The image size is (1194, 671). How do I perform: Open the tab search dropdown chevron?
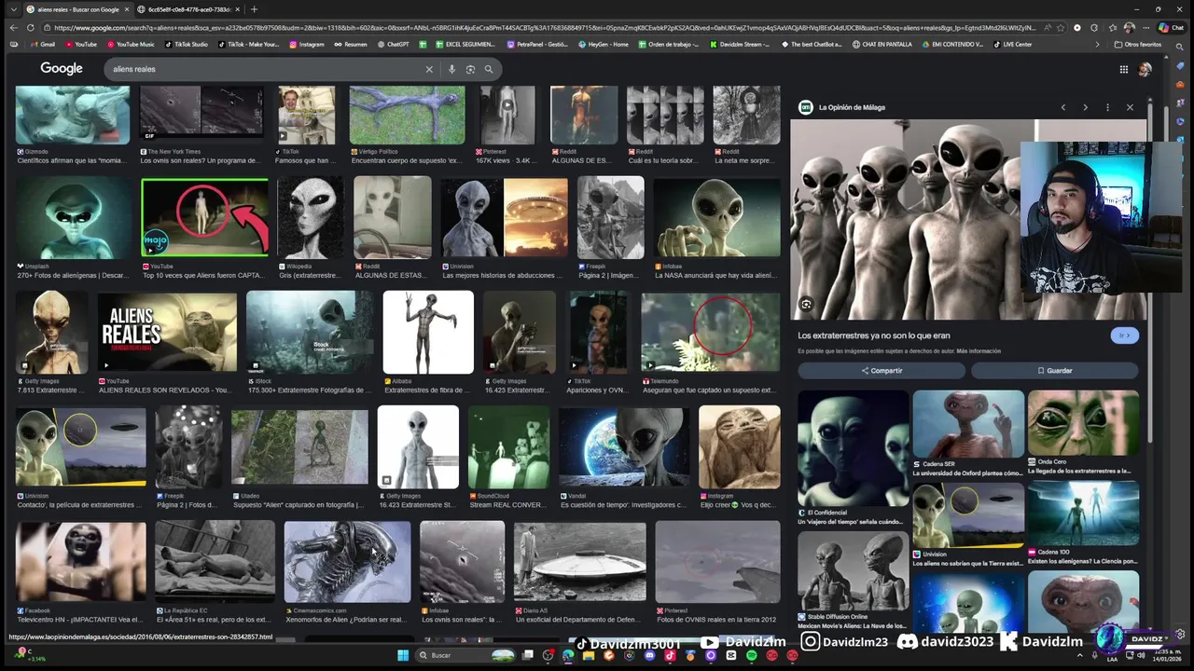click(13, 9)
